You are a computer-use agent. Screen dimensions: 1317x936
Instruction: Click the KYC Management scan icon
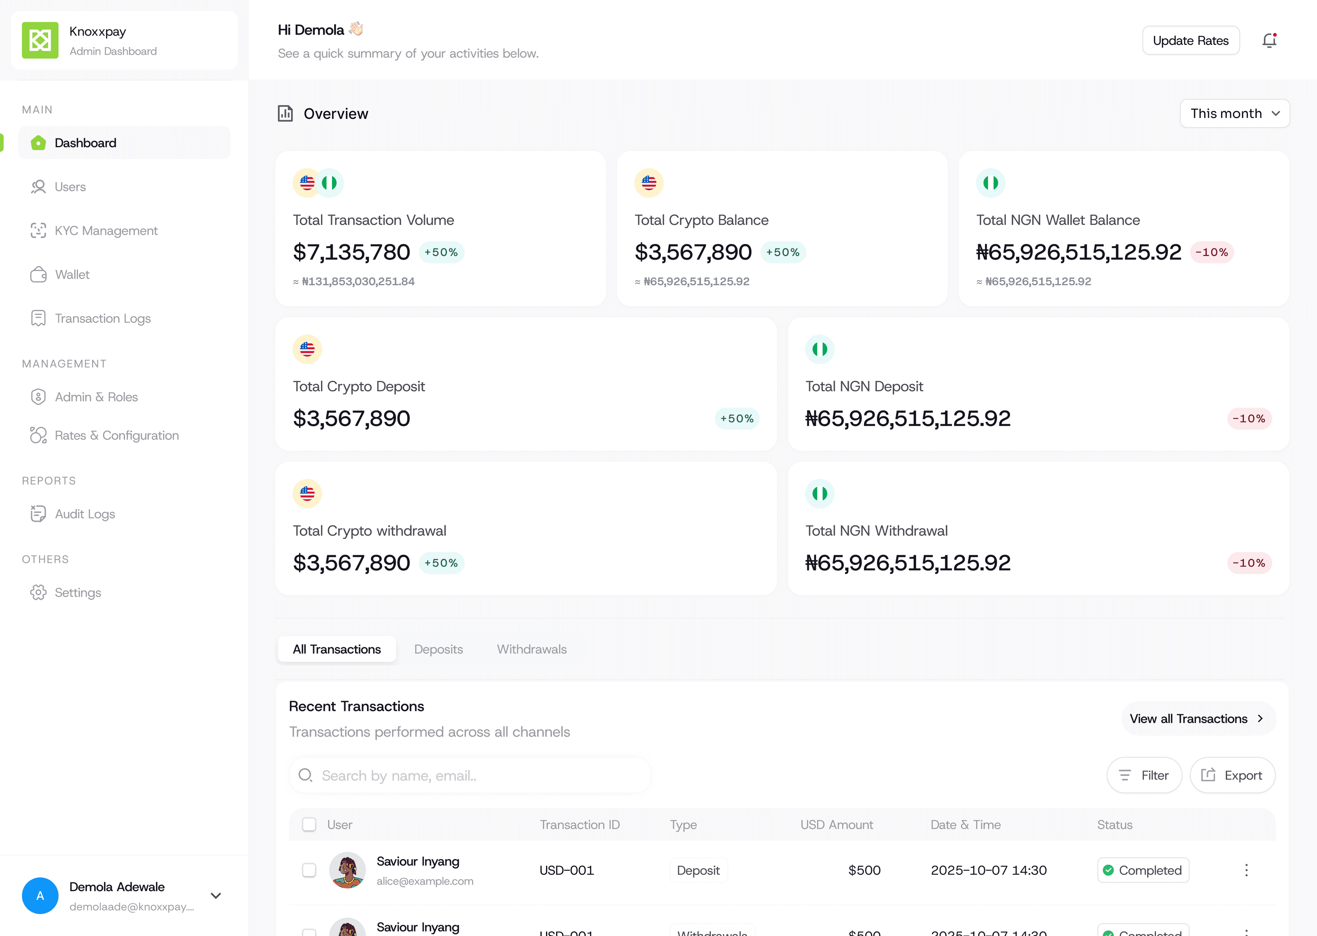point(38,231)
